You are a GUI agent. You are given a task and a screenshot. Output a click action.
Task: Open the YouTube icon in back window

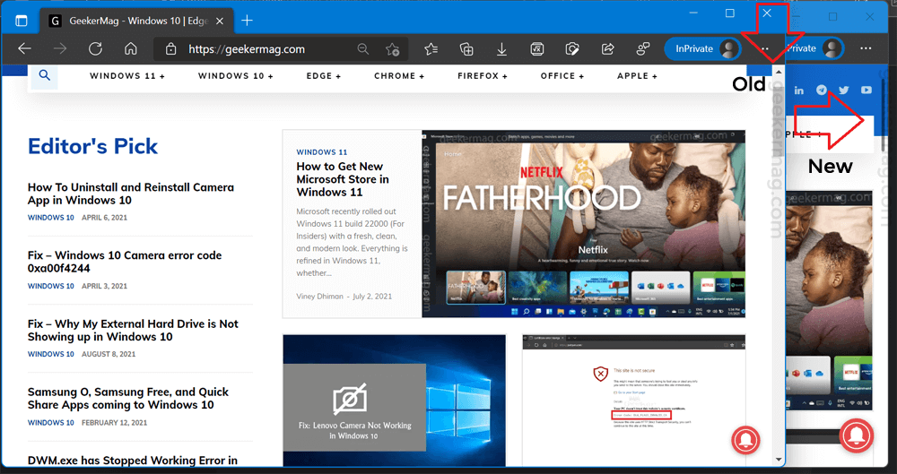[x=867, y=90]
